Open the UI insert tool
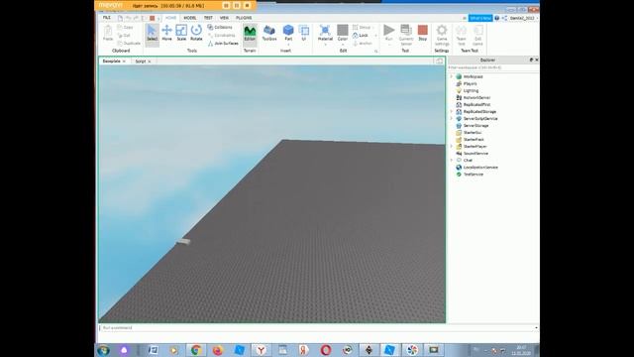This screenshot has width=634, height=357. 304,33
